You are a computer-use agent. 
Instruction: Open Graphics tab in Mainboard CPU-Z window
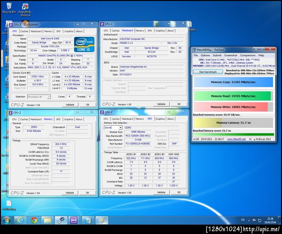pyautogui.click(x=160, y=30)
